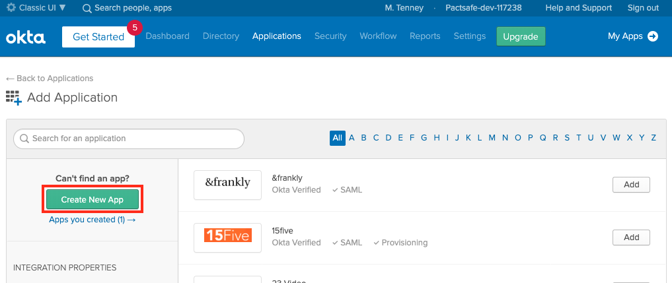Image resolution: width=672 pixels, height=283 pixels.
Task: Open the Security menu
Action: click(330, 36)
